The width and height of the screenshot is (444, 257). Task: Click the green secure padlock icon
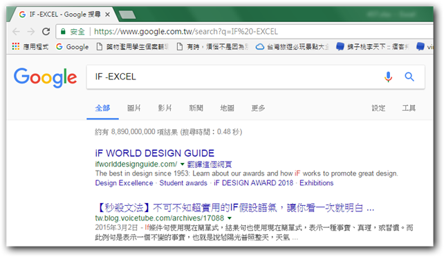(63, 31)
